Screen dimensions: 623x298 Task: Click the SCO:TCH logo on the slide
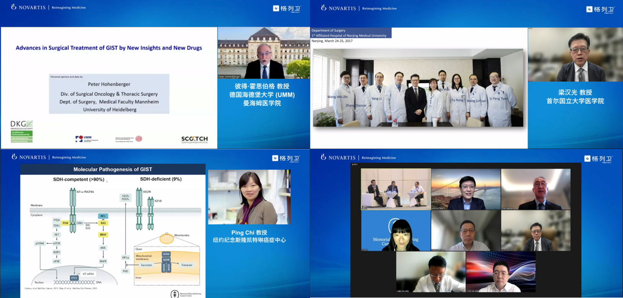coord(194,139)
